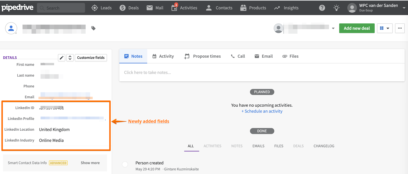Image resolution: width=408 pixels, height=174 pixels.
Task: Open Insights reports
Action: click(x=286, y=8)
